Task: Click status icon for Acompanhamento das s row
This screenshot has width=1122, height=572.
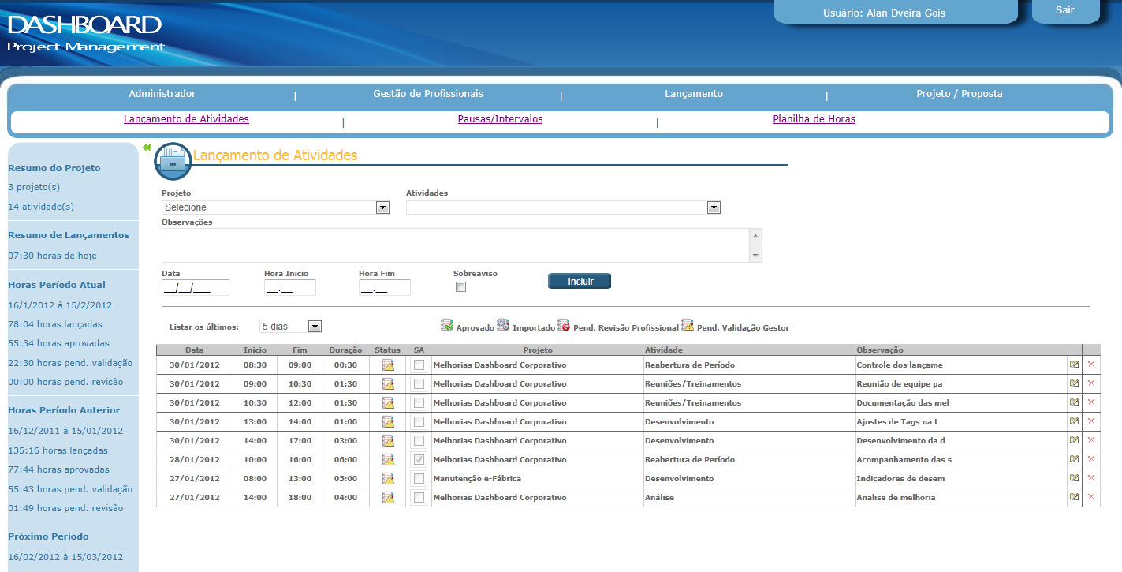Action: click(388, 459)
